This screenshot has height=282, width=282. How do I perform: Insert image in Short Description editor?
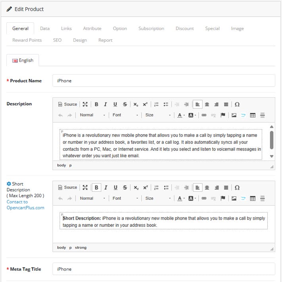click(x=234, y=198)
